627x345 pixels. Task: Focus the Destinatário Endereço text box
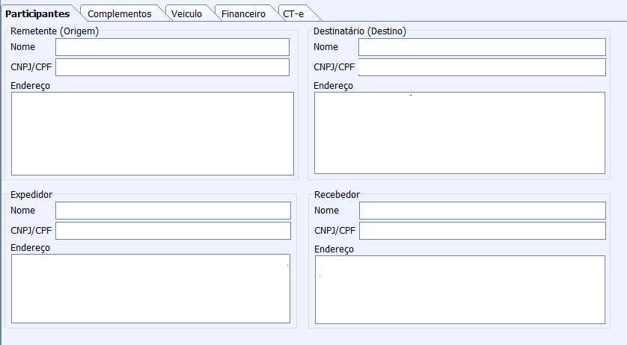pos(459,134)
